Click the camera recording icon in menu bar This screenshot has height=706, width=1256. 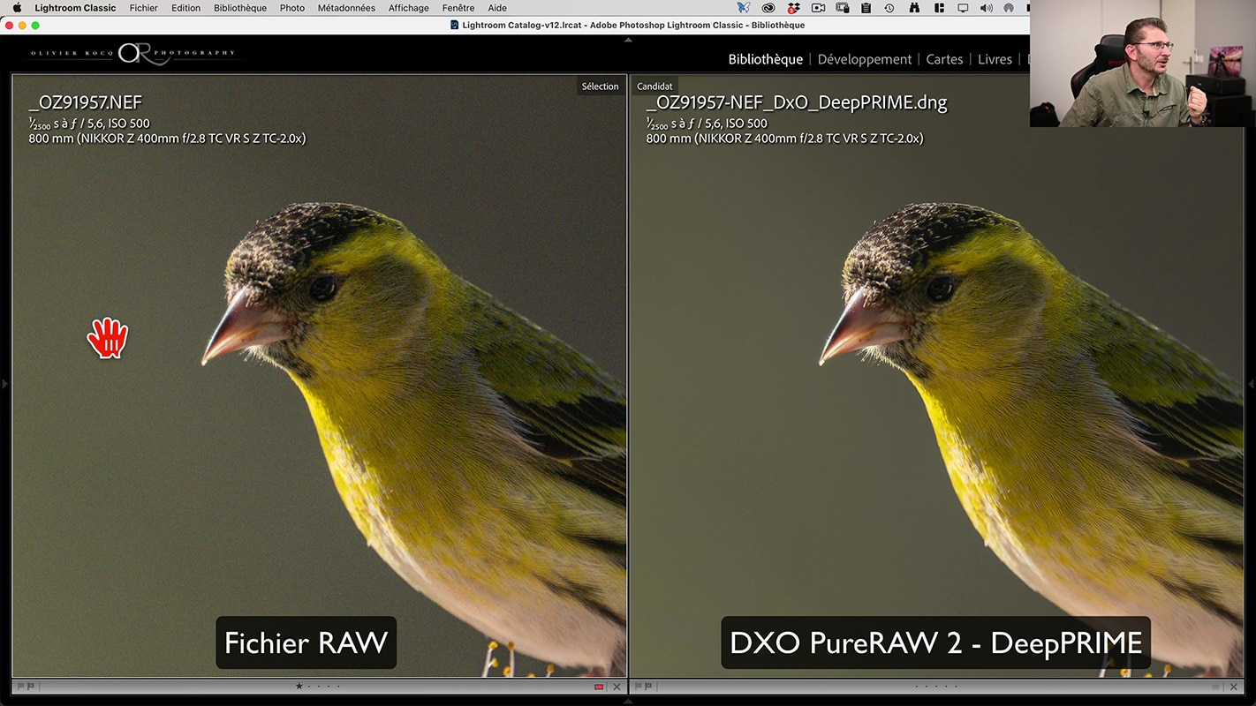(x=818, y=8)
